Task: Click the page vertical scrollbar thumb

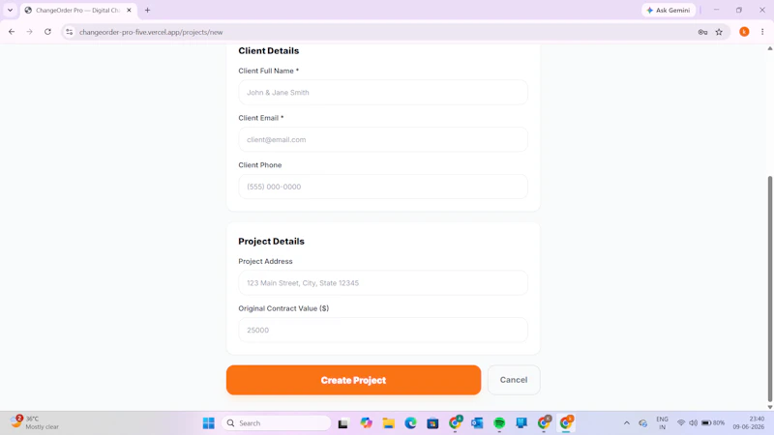Action: pyautogui.click(x=769, y=288)
